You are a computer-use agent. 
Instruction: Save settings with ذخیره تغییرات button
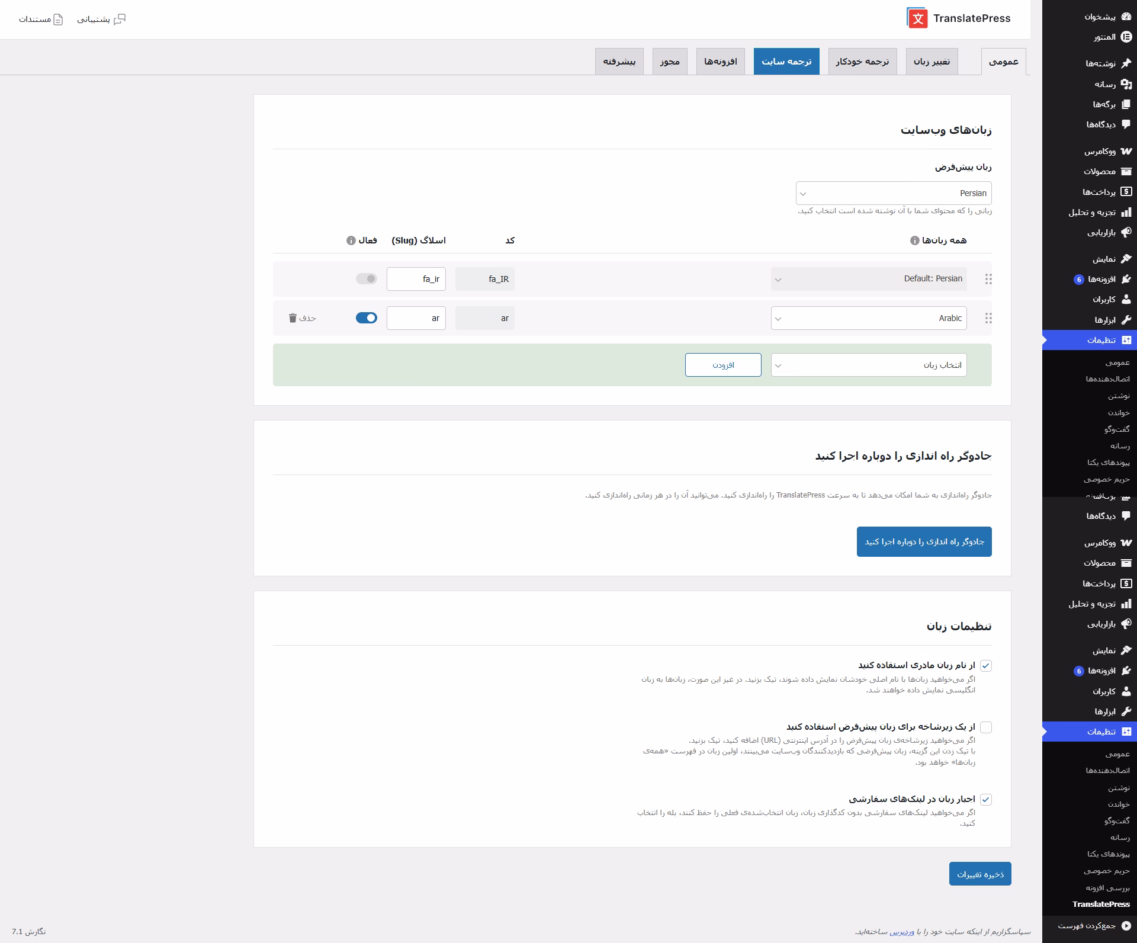pyautogui.click(x=980, y=874)
